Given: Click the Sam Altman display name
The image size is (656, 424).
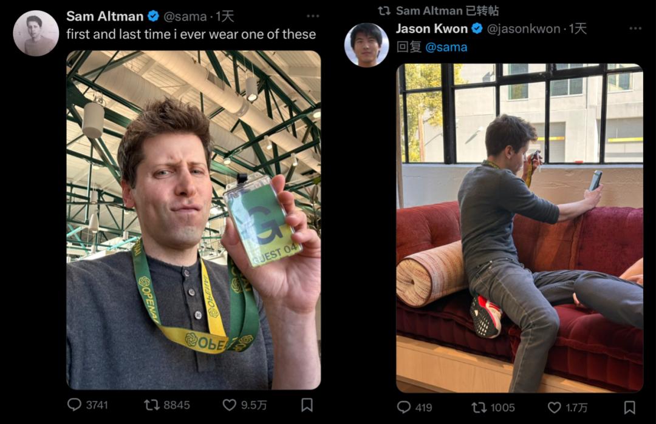Looking at the screenshot, I should click(104, 16).
